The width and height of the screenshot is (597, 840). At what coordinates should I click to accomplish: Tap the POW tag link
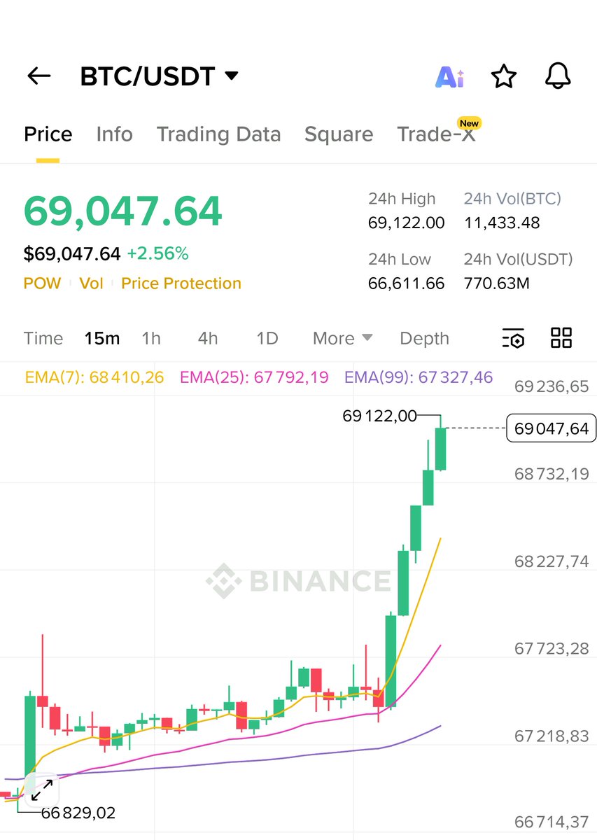42,283
